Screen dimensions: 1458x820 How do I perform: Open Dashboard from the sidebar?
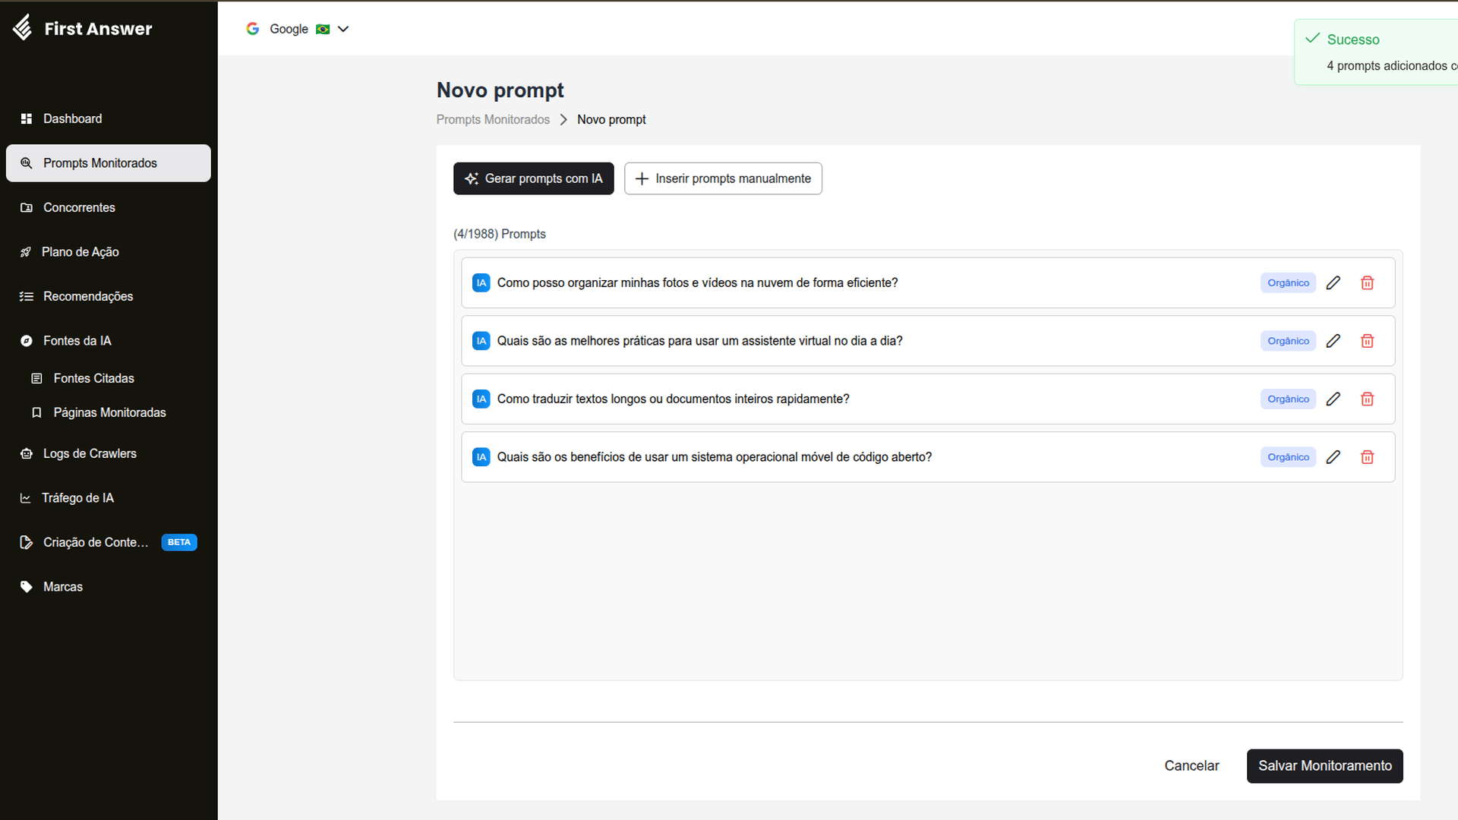click(x=108, y=118)
